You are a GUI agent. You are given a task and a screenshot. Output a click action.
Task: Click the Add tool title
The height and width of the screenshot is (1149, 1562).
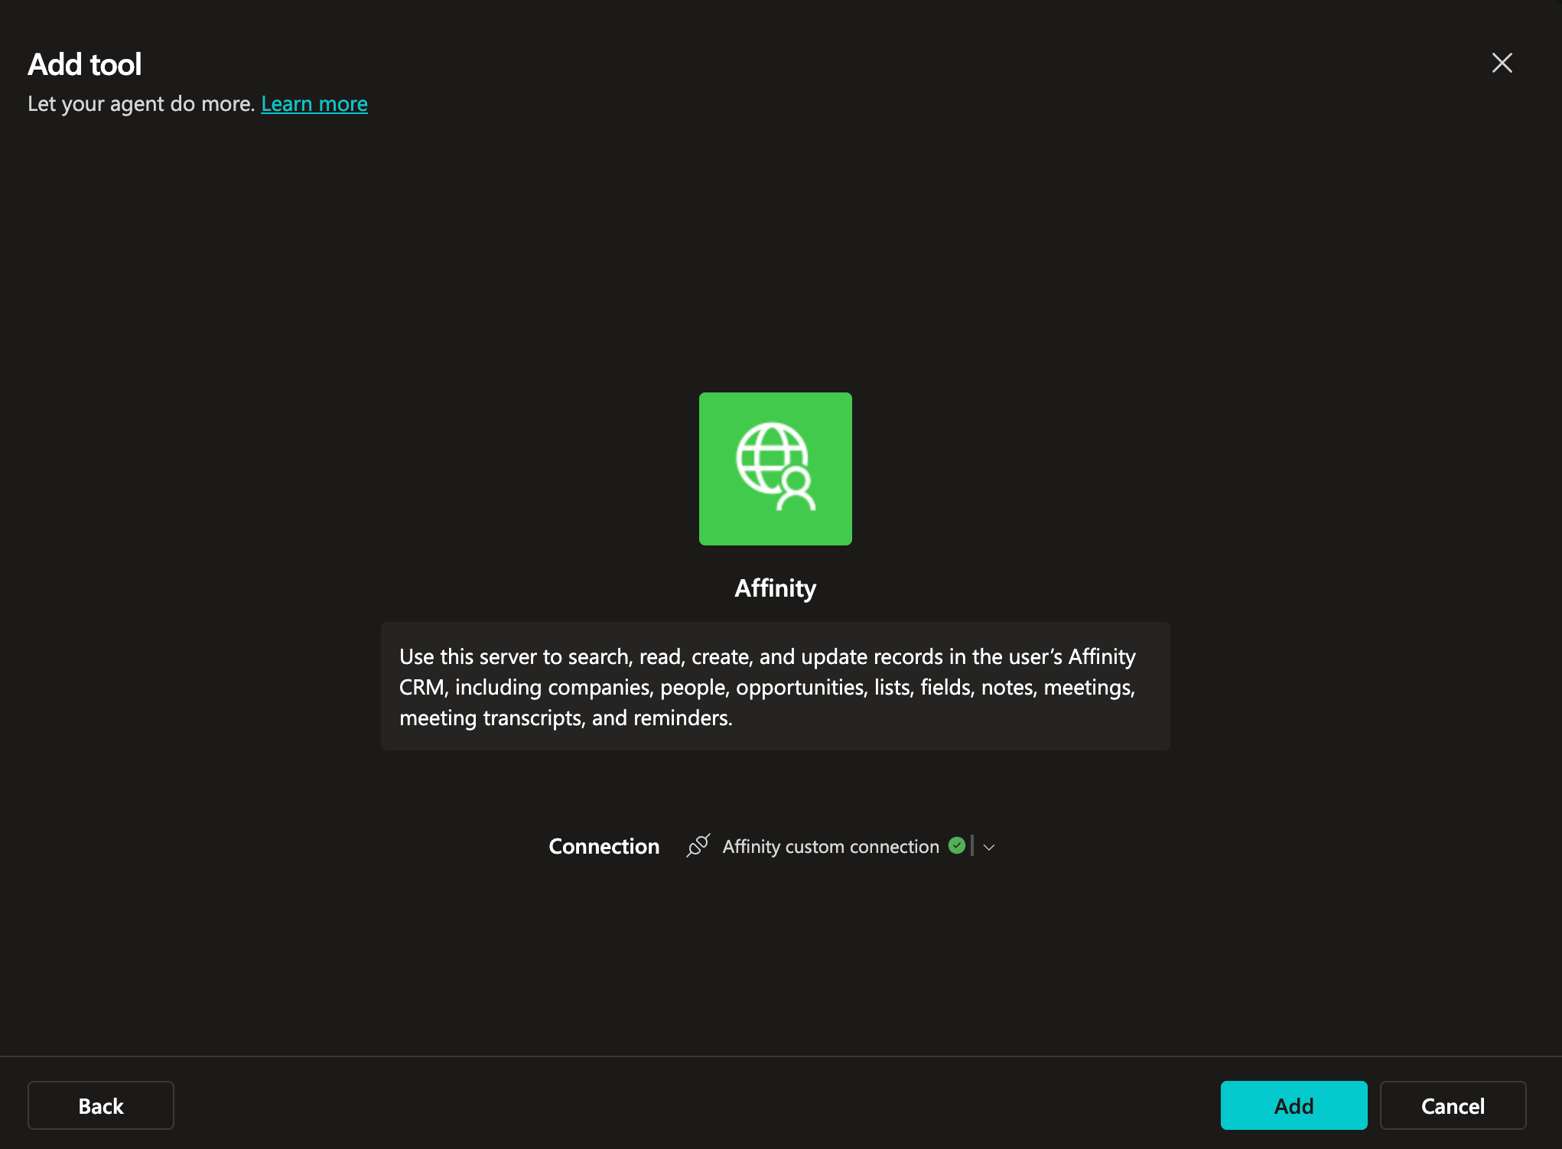click(x=85, y=64)
